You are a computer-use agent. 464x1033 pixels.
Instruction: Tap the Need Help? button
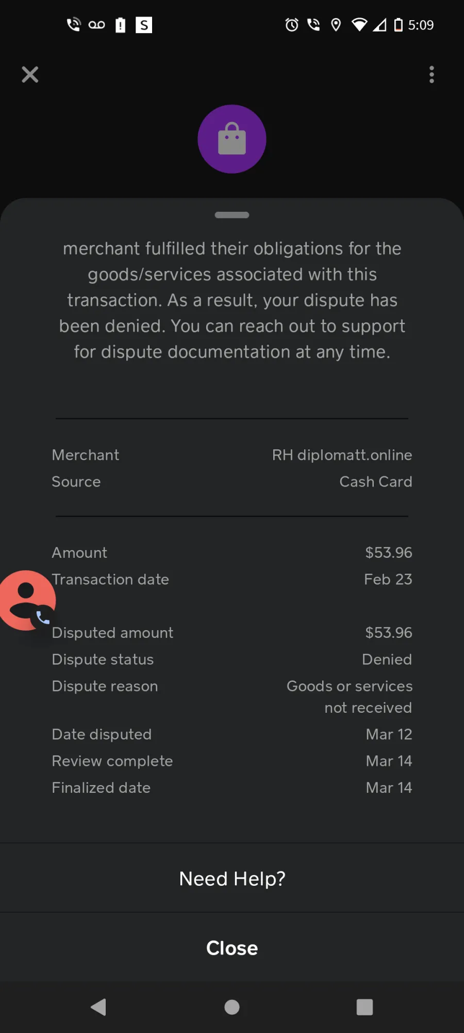pos(232,878)
